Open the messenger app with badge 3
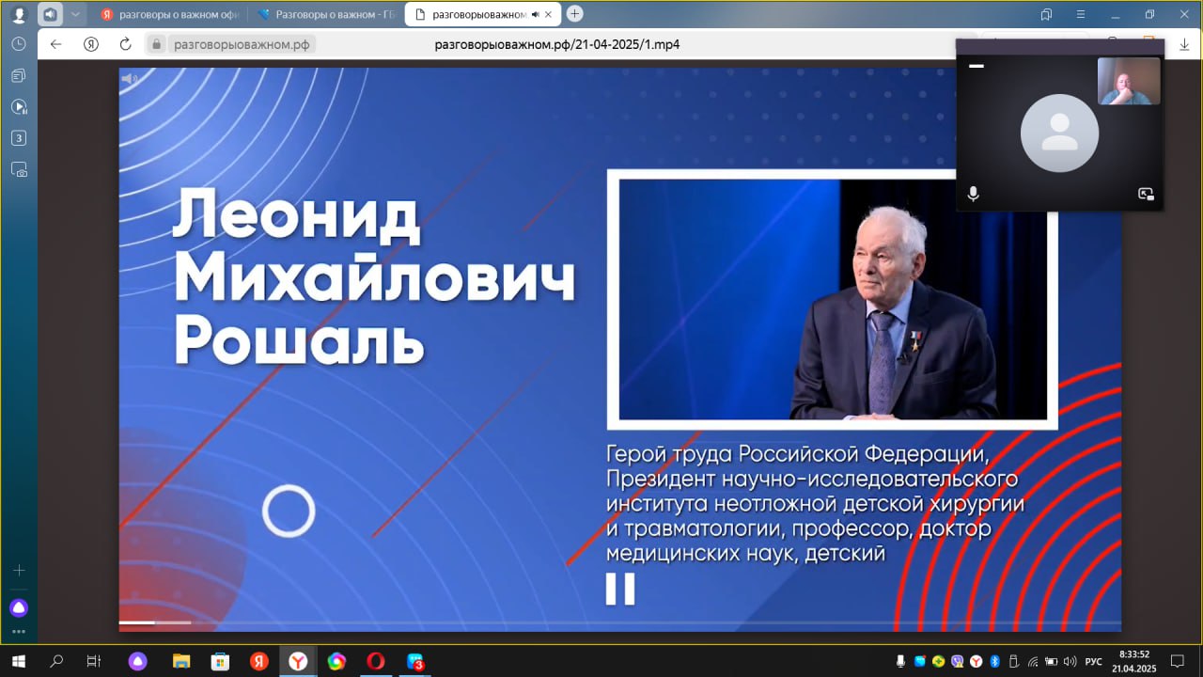The image size is (1203, 677). coord(414,661)
